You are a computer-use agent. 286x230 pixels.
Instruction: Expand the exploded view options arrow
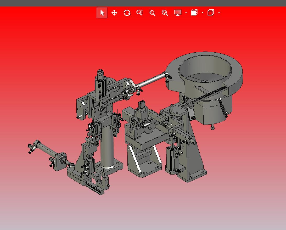coord(203,13)
